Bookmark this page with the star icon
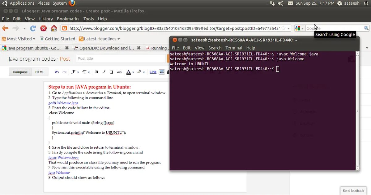The image size is (371, 195). [283, 28]
